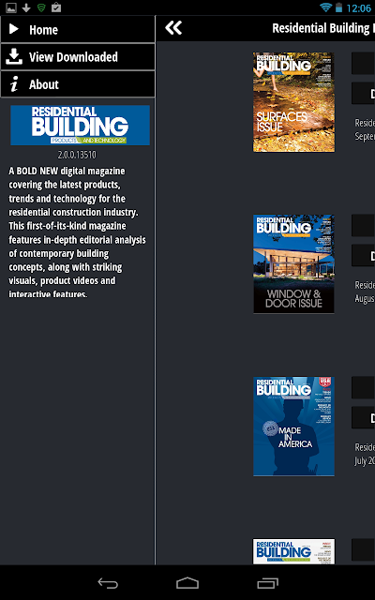375x600 pixels.
Task: Tap Android back navigation icon
Action: tap(108, 583)
